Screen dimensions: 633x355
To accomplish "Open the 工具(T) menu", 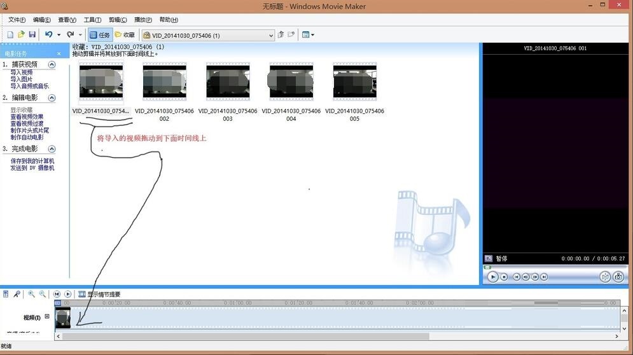I will tap(92, 20).
